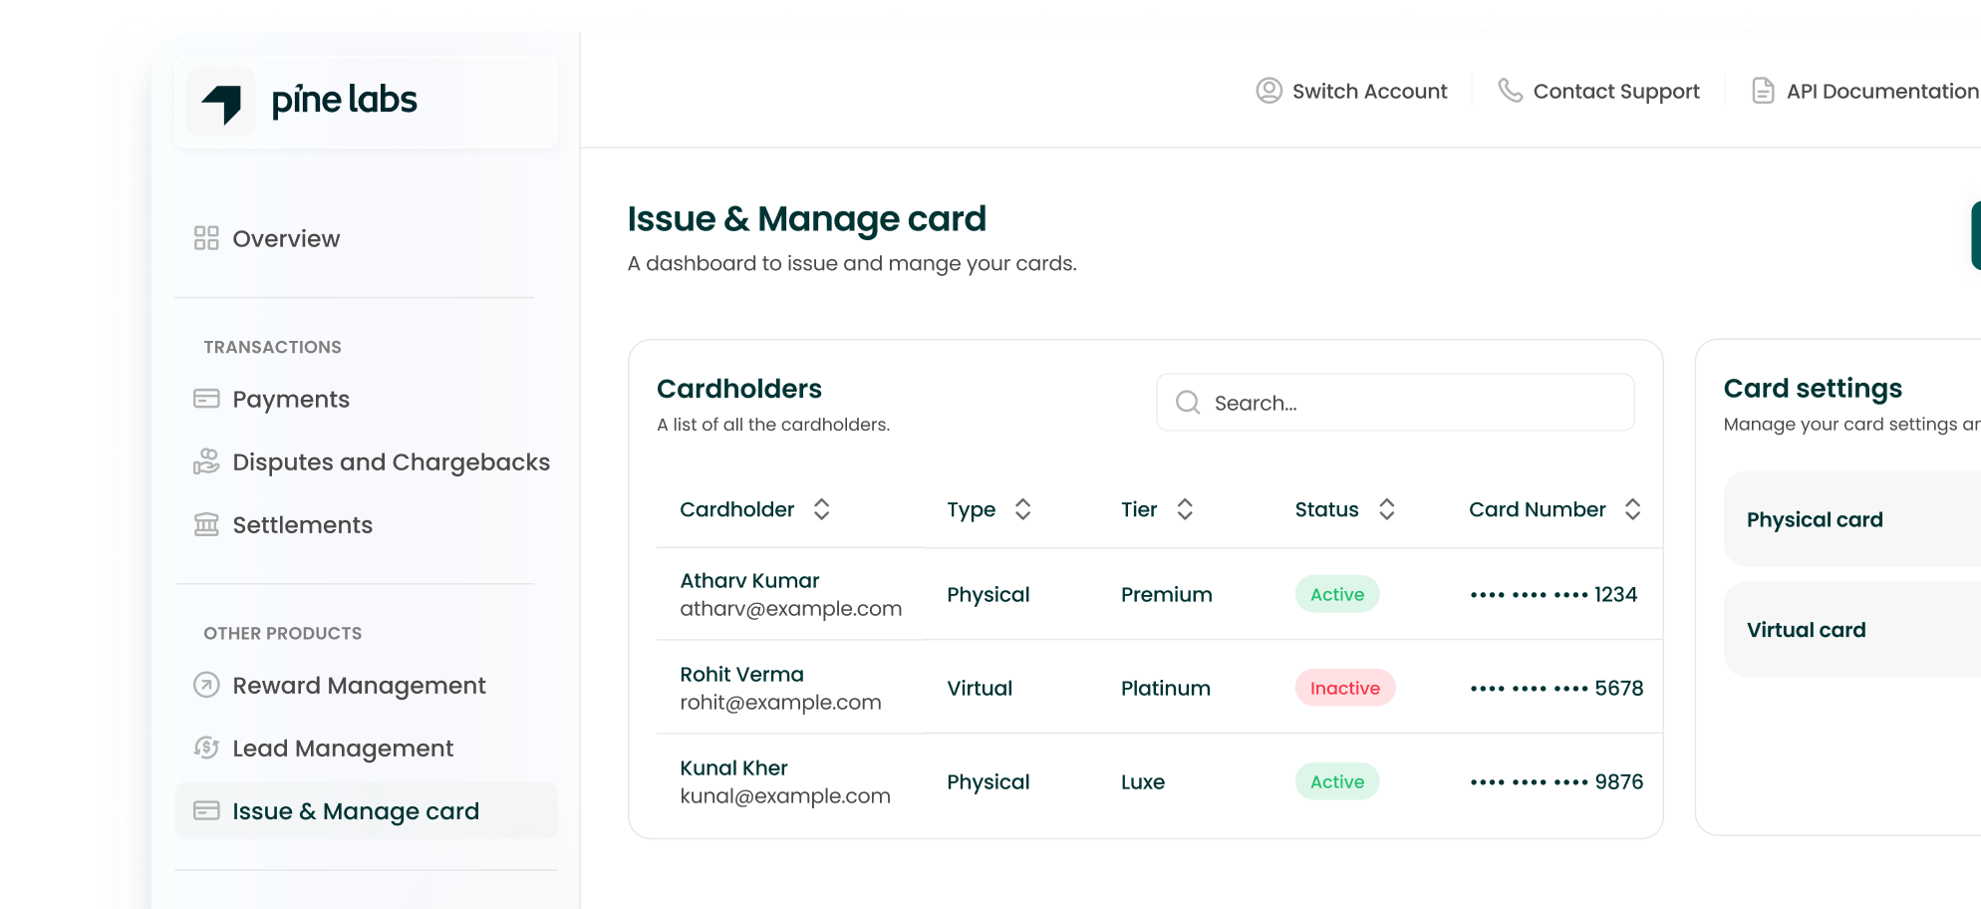Screen dimensions: 1981x909
Task: Click the pine labs wordmark
Action: pyautogui.click(x=344, y=100)
